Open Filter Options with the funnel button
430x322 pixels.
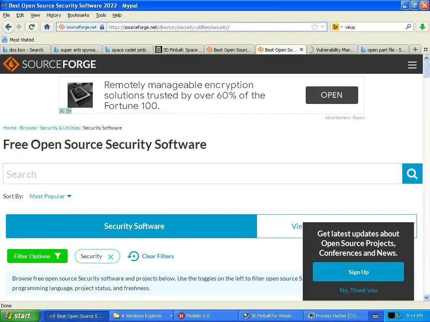37,256
